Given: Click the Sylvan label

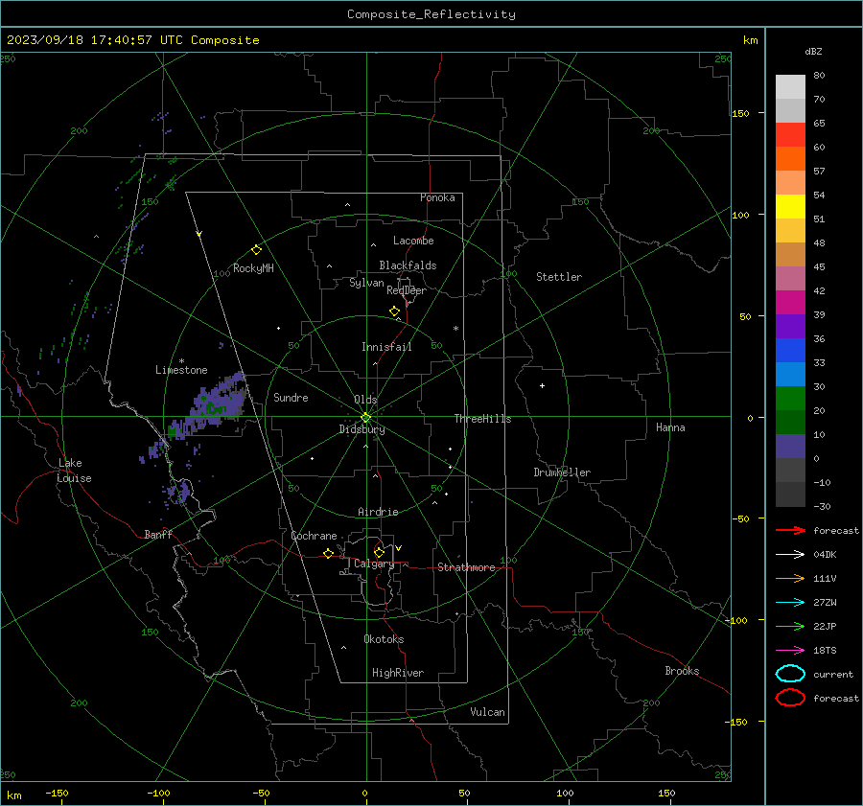Looking at the screenshot, I should (x=366, y=283).
